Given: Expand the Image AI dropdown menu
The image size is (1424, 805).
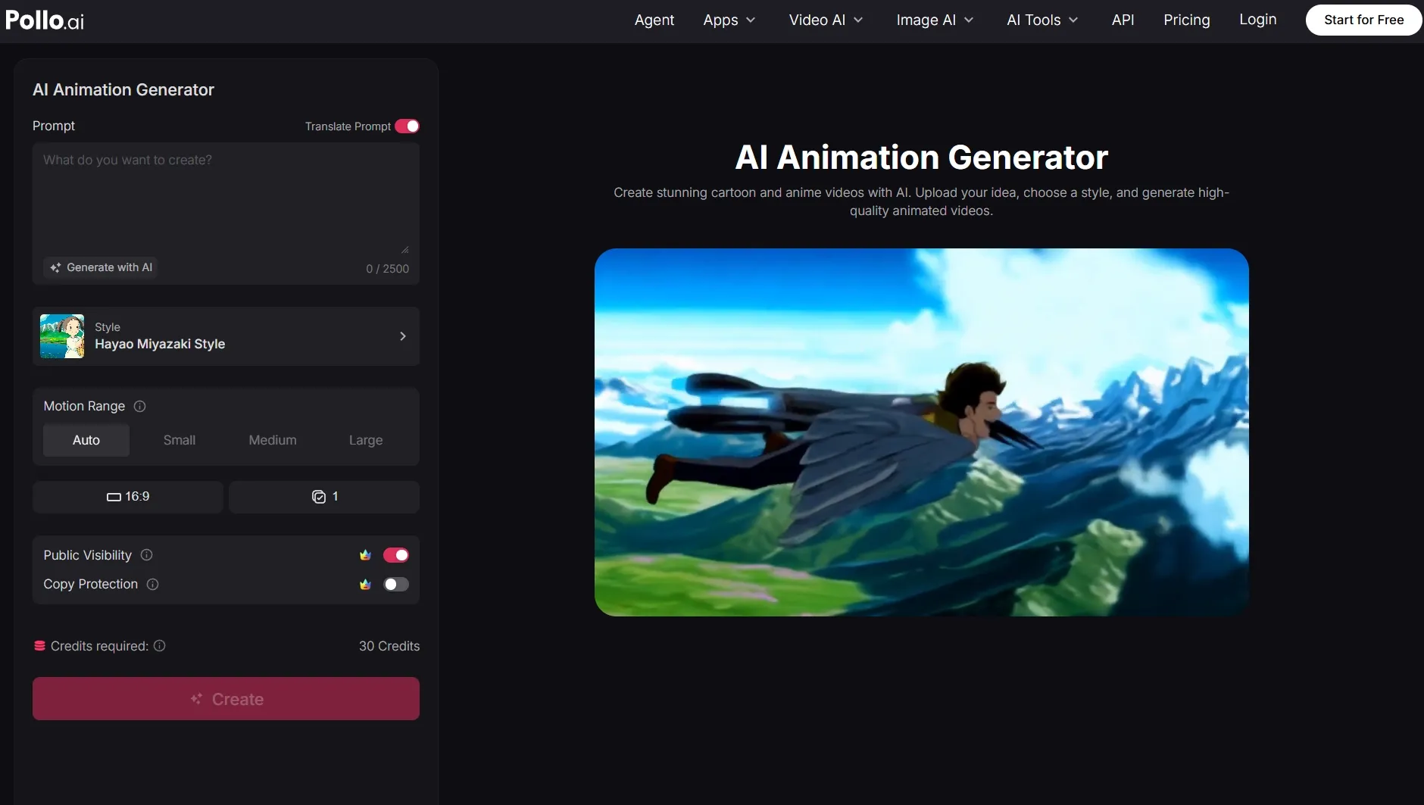Looking at the screenshot, I should tap(935, 20).
